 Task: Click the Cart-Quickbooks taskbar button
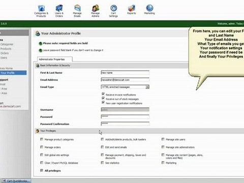tap(16, 181)
